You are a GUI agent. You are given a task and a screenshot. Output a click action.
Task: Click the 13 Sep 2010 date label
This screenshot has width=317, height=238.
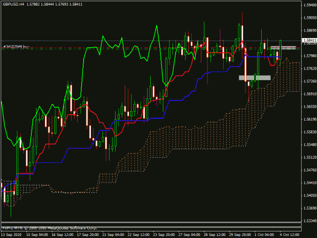pos(11,235)
